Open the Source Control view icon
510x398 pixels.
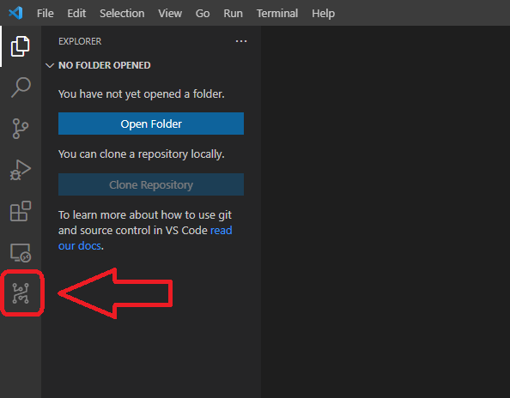click(20, 129)
